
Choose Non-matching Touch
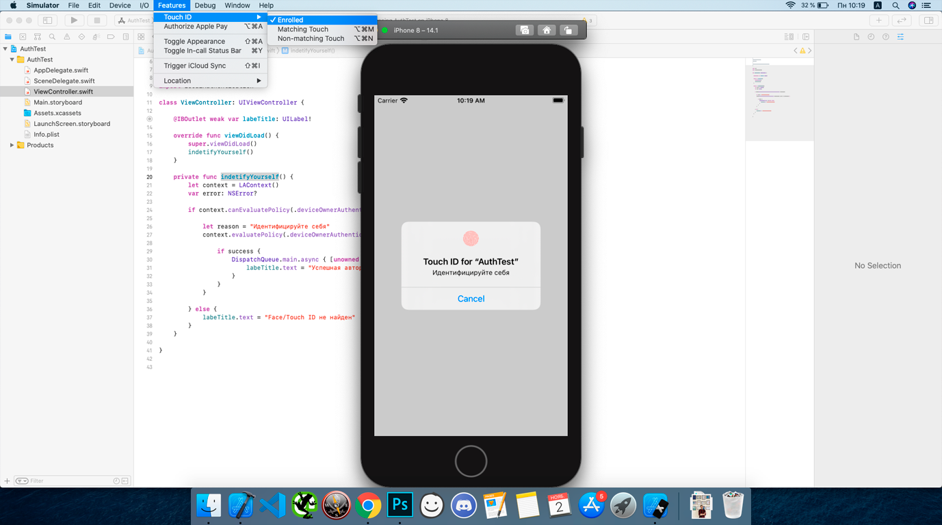click(x=322, y=38)
